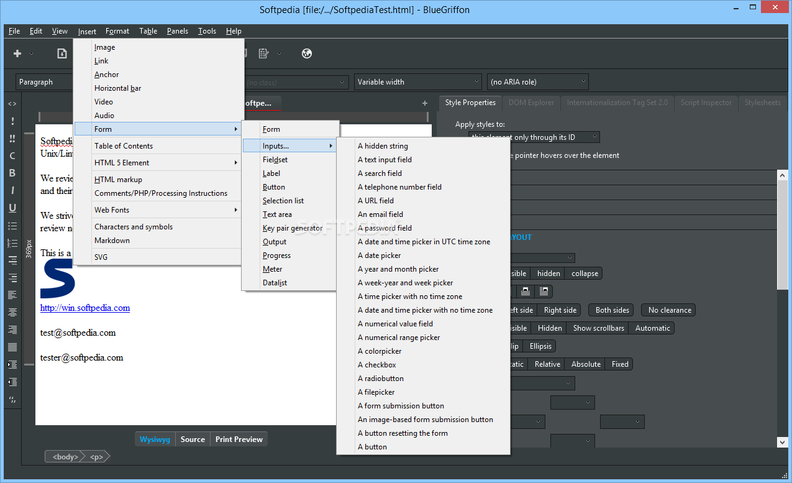Click the form checklist pencil toolbar icon
The width and height of the screenshot is (792, 483).
pyautogui.click(x=263, y=53)
